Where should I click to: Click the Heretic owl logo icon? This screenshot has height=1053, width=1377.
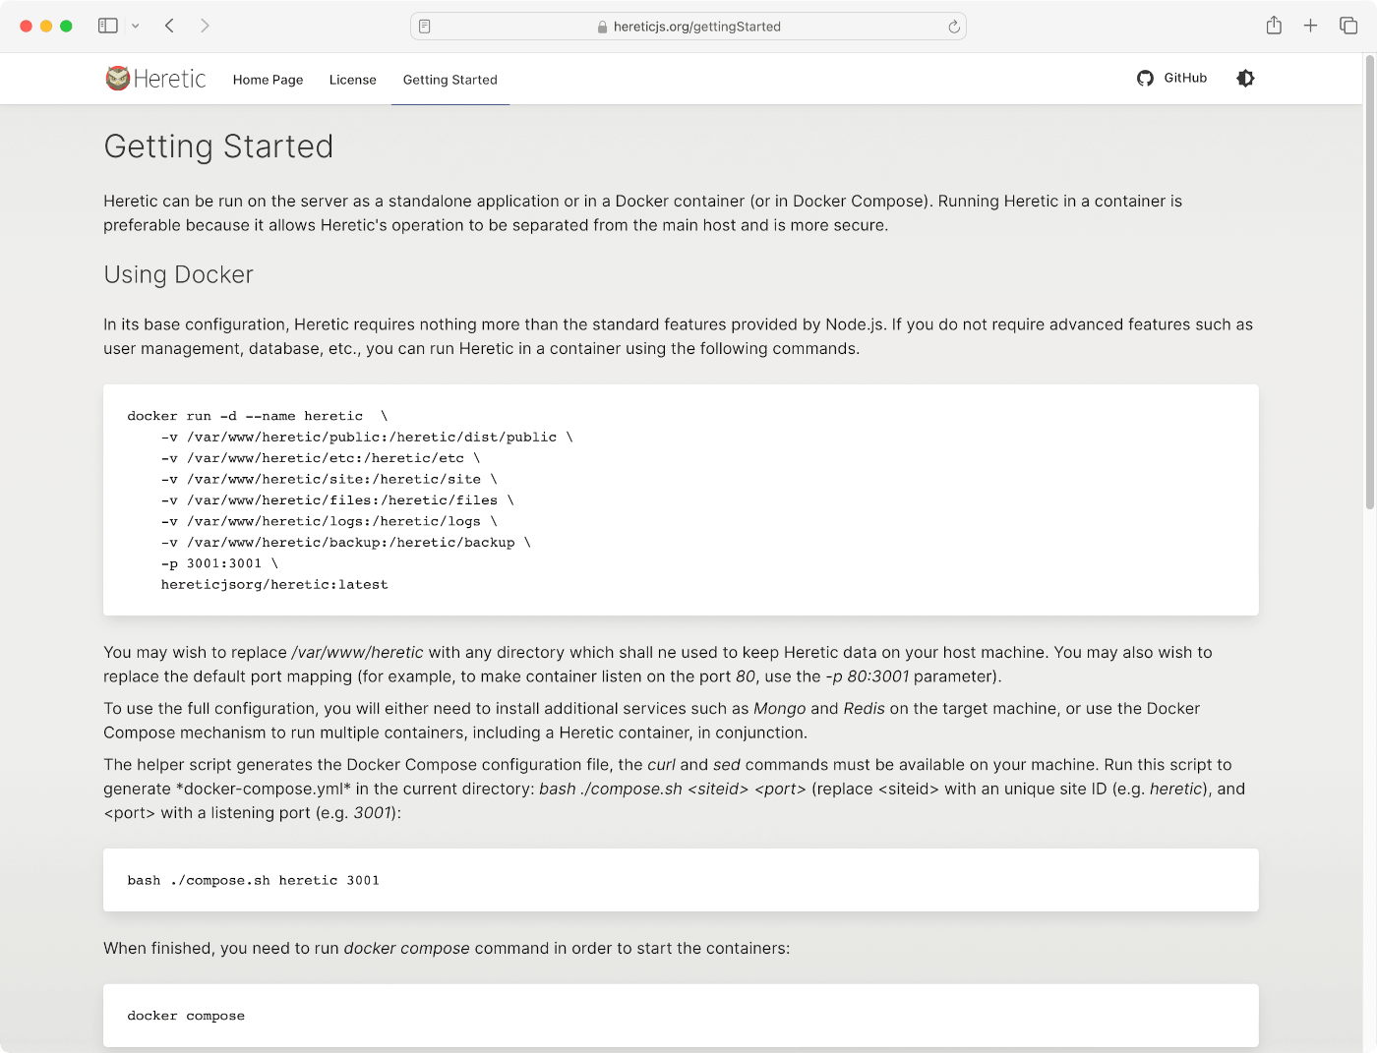pos(118,79)
